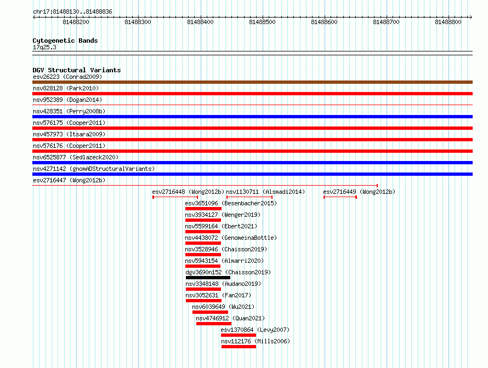Image resolution: width=488 pixels, height=368 pixels.
Task: Click nsv3528946 (Chaisson2019) label
Action: [x=226, y=249]
